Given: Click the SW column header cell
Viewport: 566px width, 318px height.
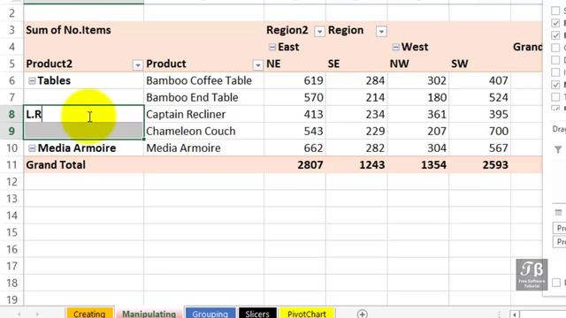Looking at the screenshot, I should tap(479, 64).
